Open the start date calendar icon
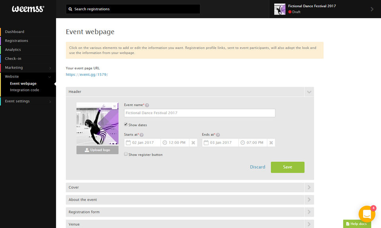Image resolution: width=381 pixels, height=228 pixels. click(128, 142)
